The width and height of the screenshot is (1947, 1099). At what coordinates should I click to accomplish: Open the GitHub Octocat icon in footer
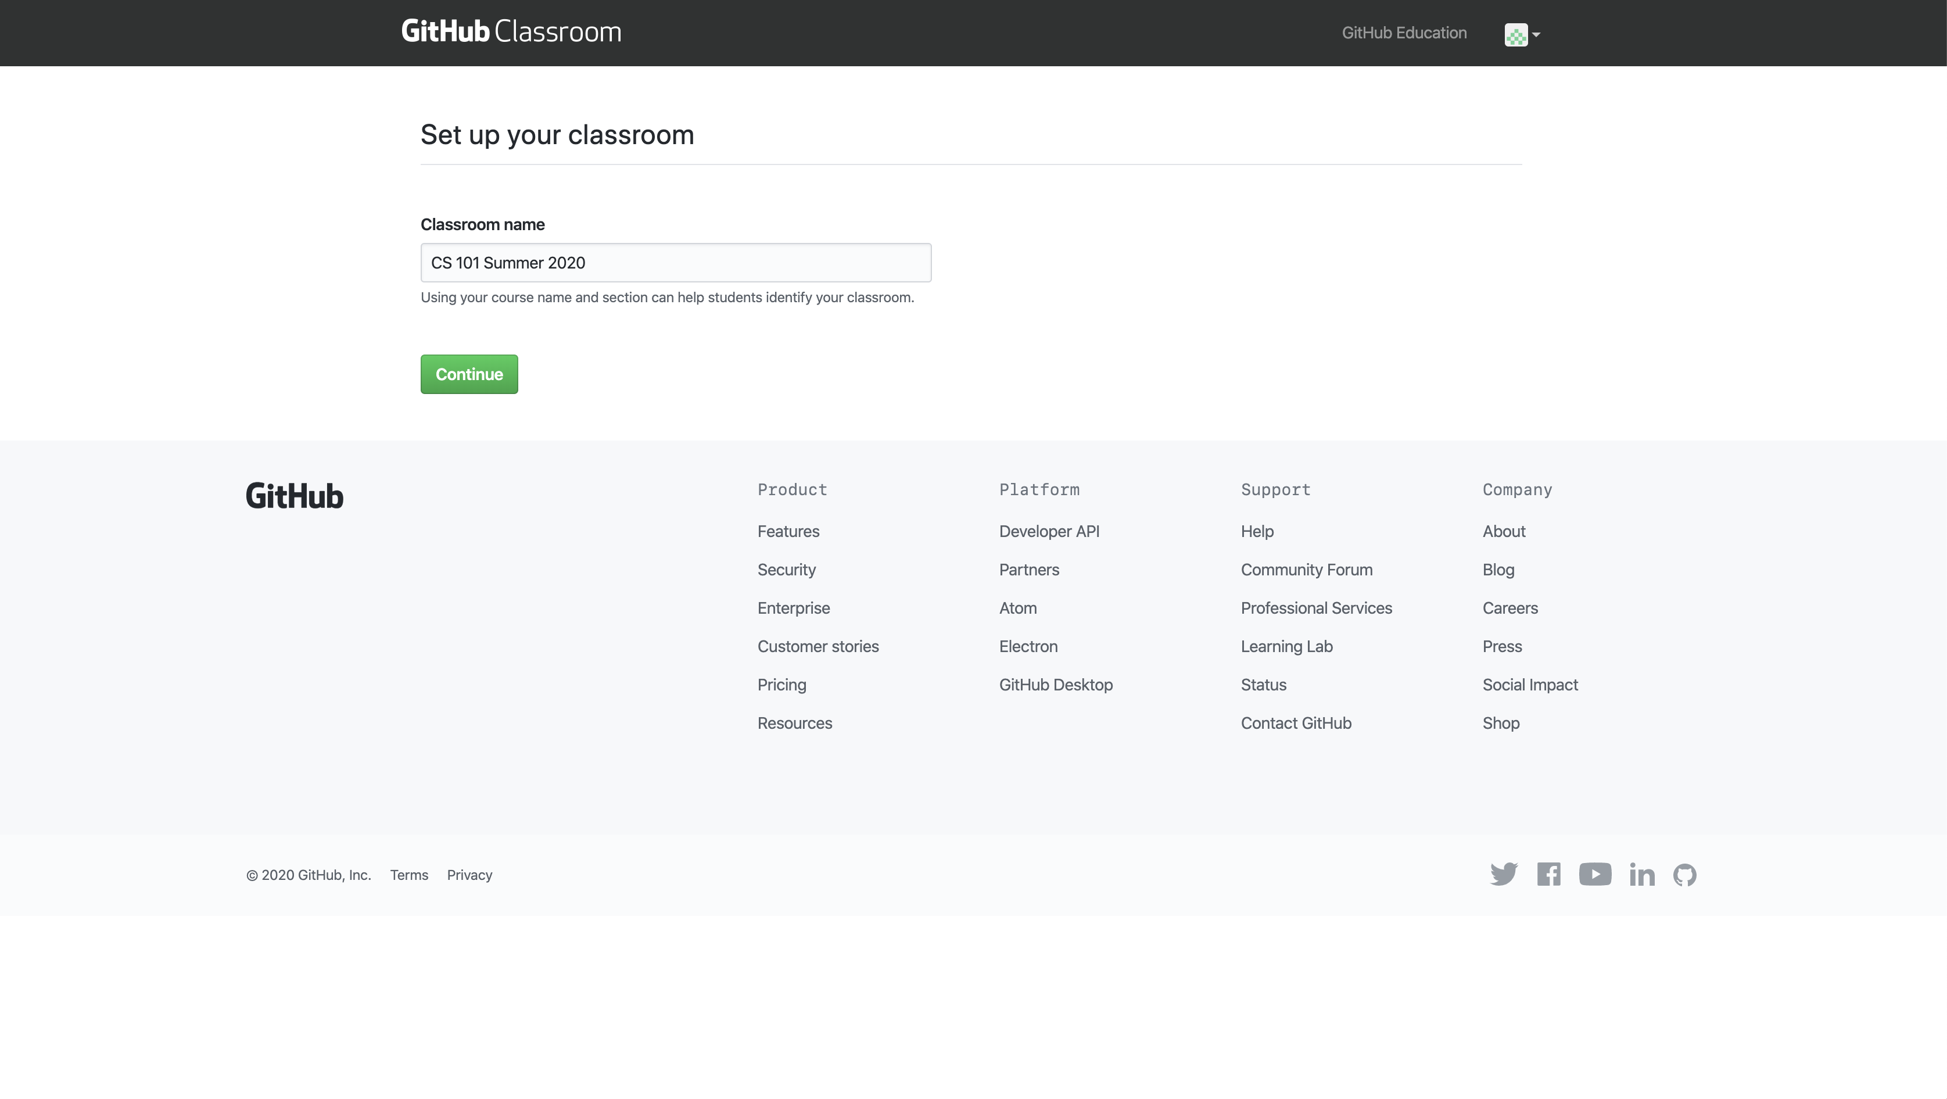(1685, 875)
